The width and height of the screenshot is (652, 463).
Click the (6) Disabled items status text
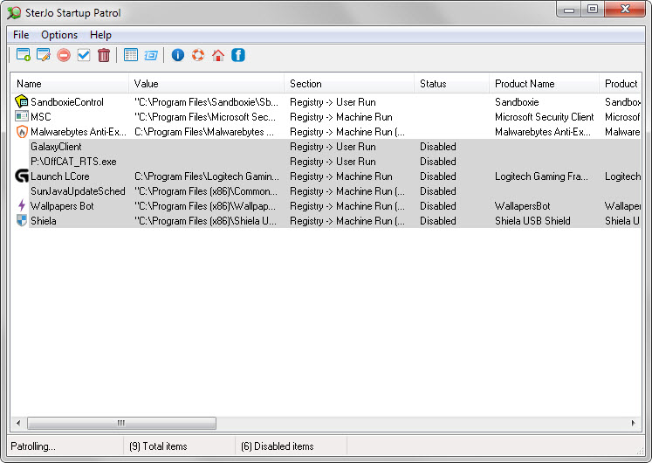pos(278,446)
